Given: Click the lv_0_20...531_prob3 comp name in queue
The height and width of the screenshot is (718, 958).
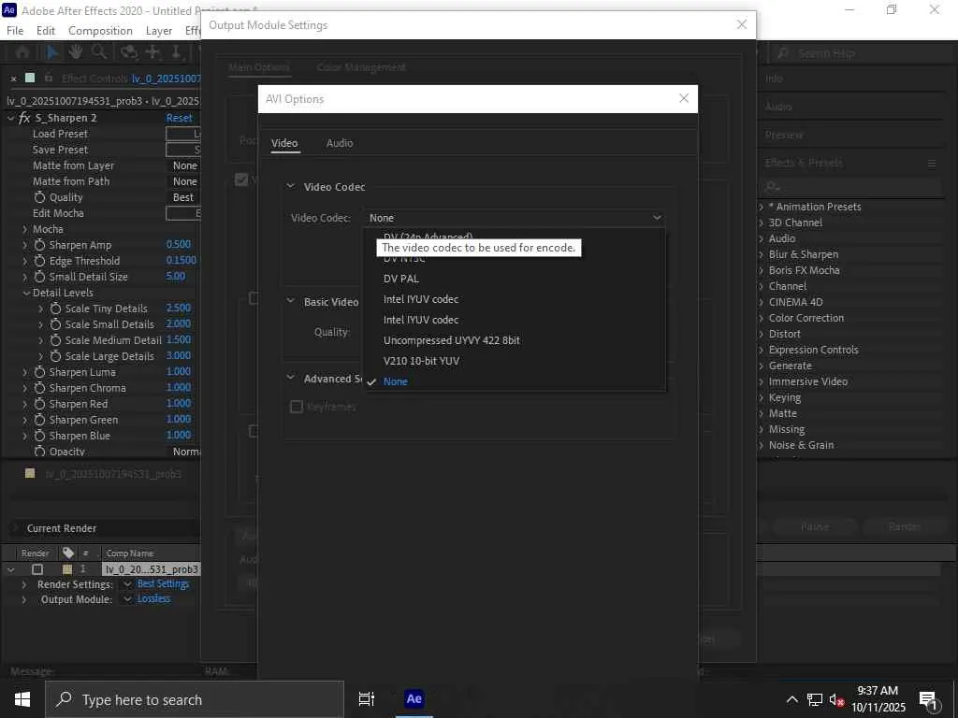Looking at the screenshot, I should coord(152,569).
